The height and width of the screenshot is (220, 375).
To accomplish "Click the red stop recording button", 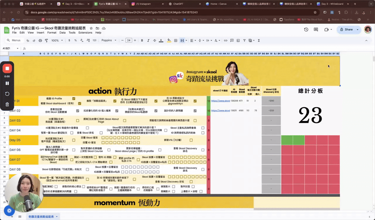I will tap(7, 68).
